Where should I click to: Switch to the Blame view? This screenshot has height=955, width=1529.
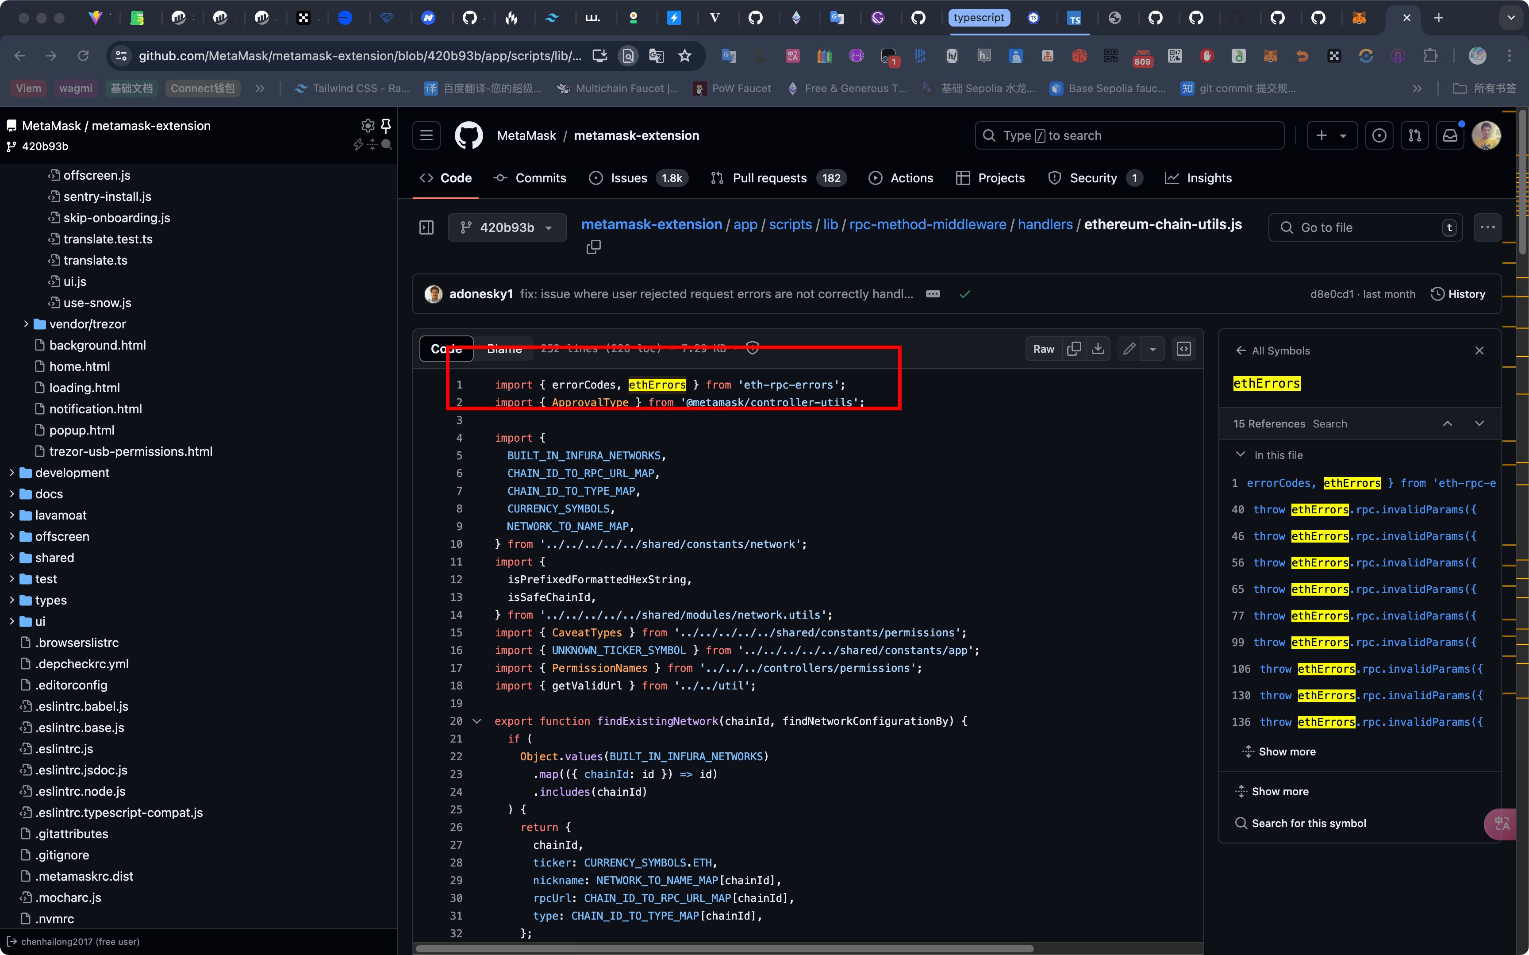[504, 349]
